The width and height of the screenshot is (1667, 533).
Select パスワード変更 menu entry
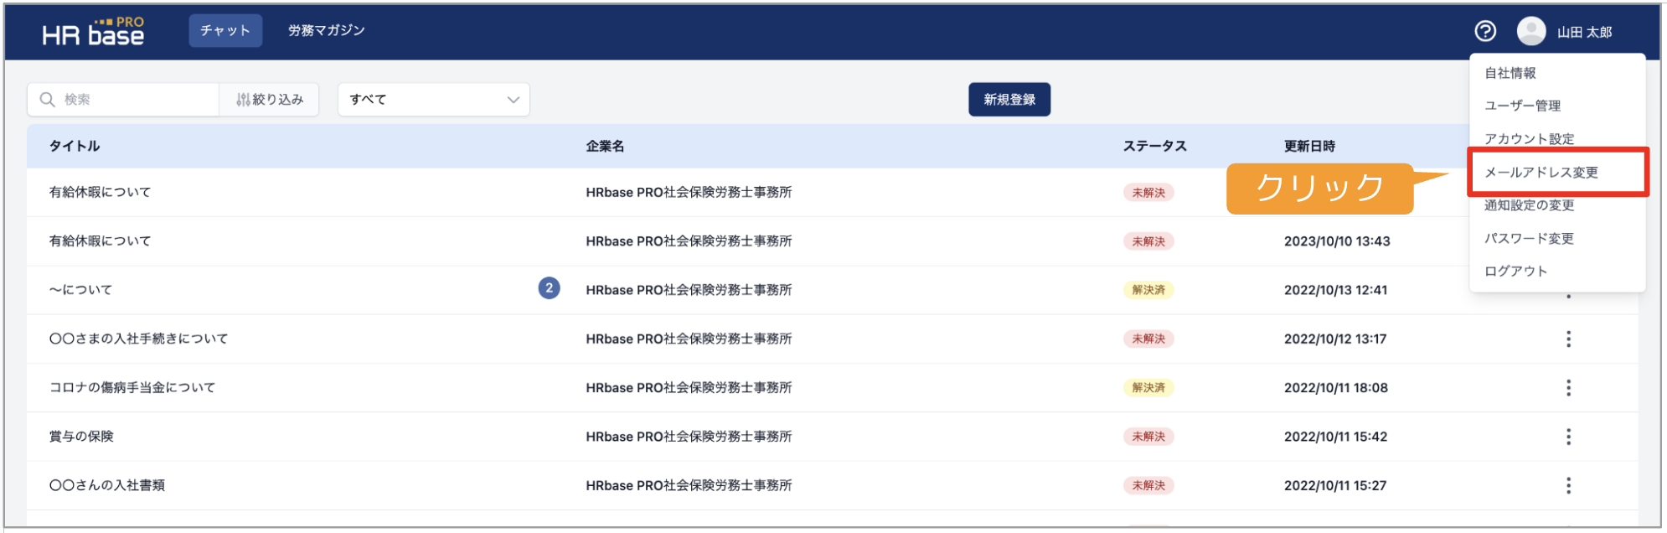(1529, 238)
